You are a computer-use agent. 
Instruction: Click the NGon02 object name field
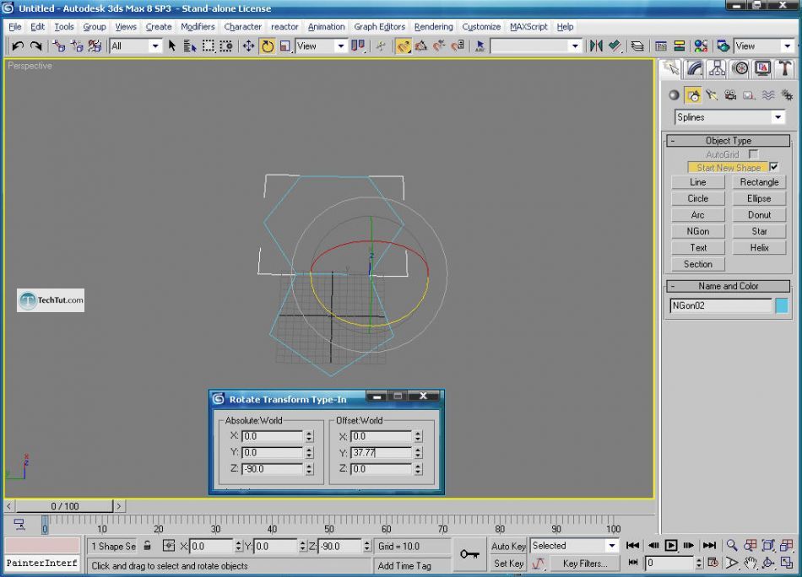[x=721, y=305]
